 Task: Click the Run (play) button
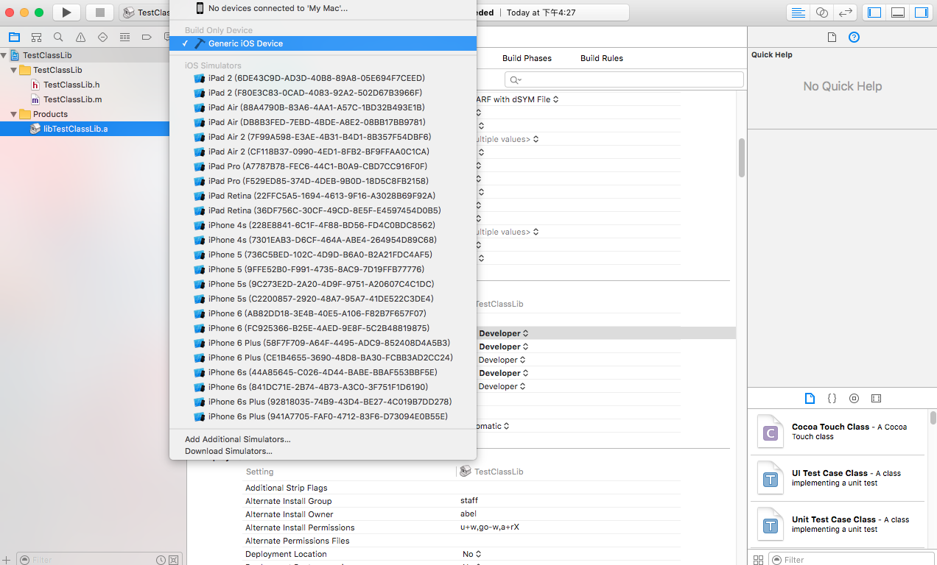click(66, 13)
